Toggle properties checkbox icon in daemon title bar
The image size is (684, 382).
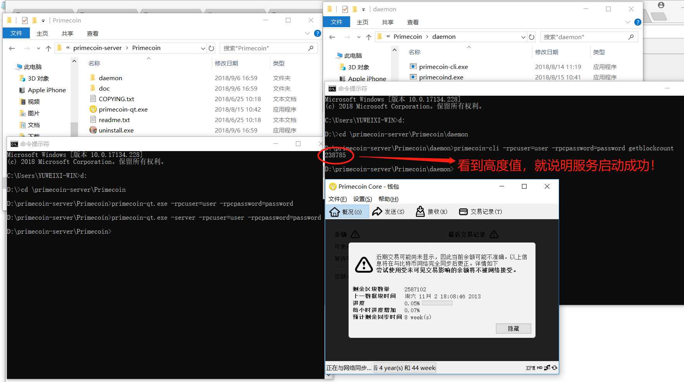345,9
